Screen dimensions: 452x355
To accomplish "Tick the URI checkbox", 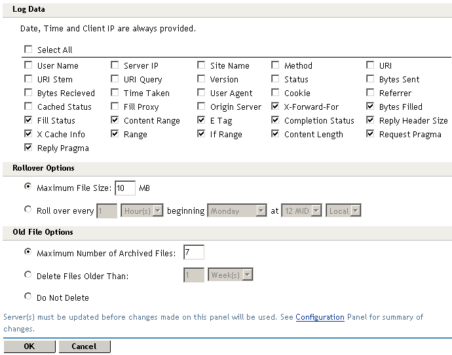I will (x=370, y=65).
